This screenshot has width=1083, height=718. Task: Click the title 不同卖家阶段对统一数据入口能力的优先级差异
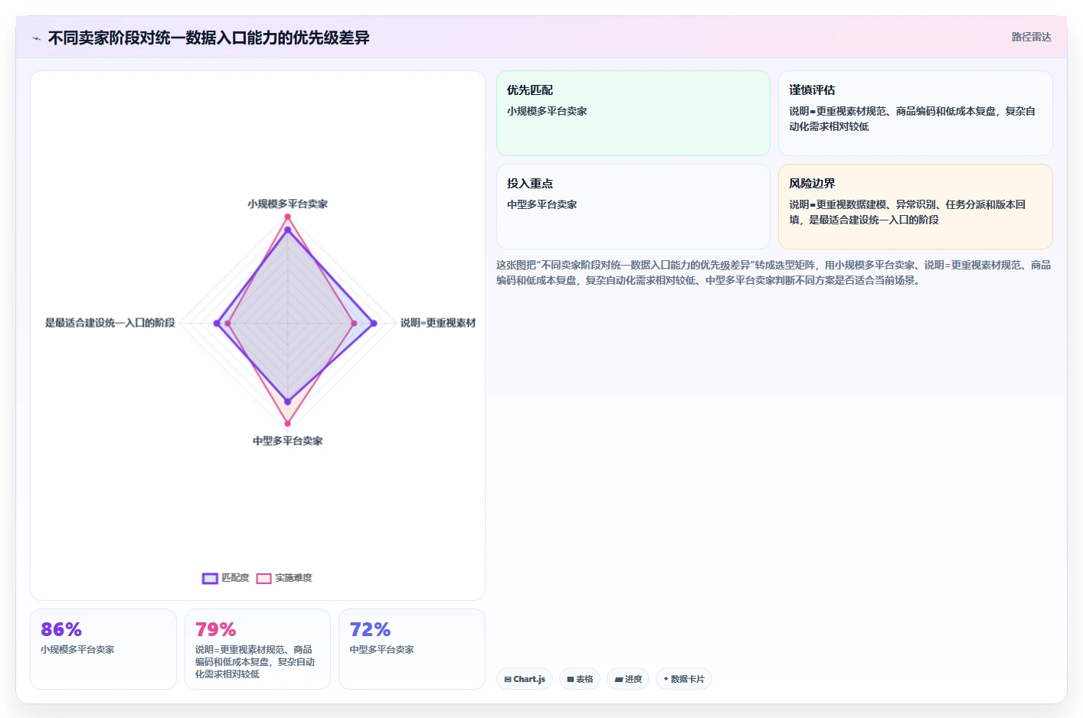tap(208, 38)
